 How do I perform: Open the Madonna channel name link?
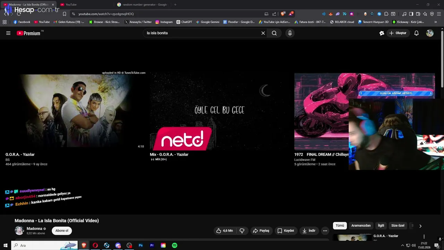point(34,228)
